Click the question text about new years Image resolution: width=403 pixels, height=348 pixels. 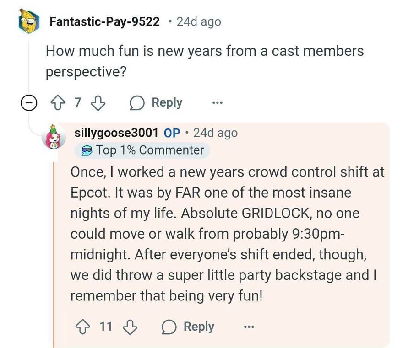click(205, 61)
